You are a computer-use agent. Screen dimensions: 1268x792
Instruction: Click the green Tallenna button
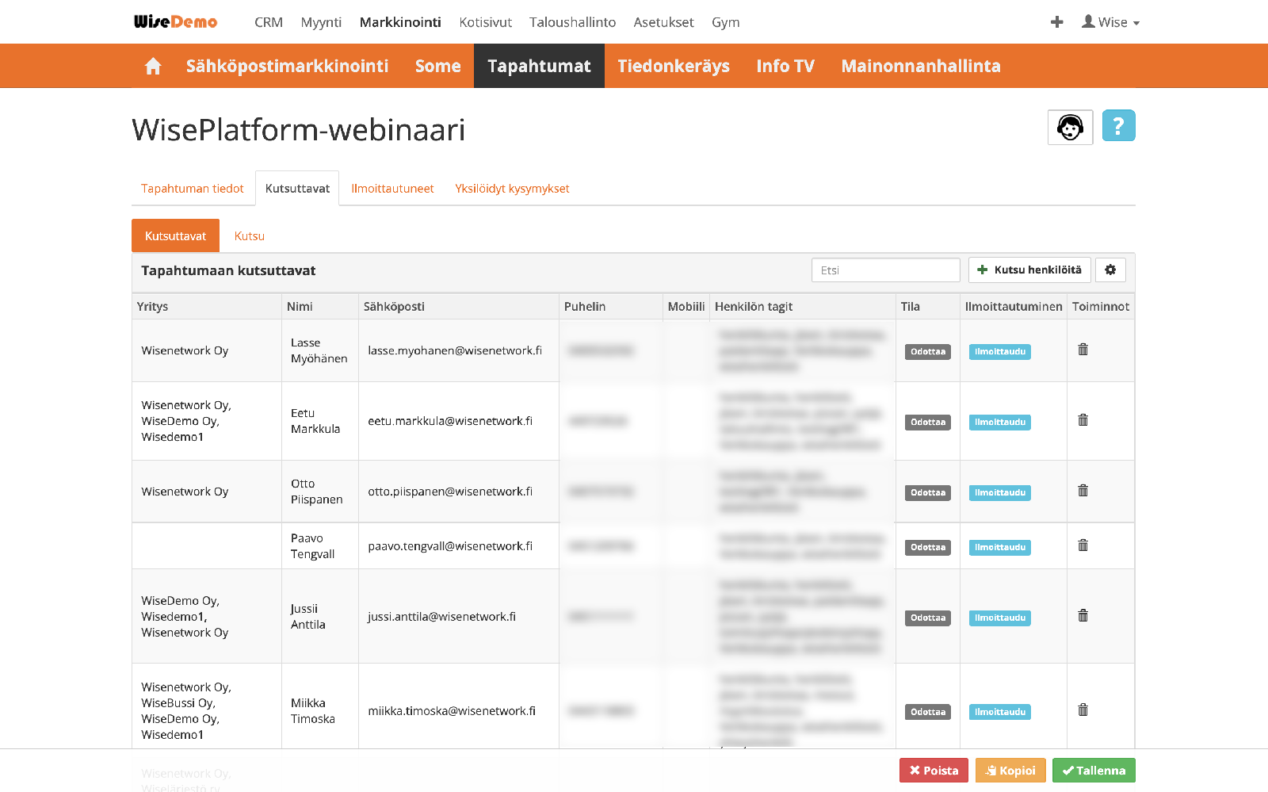point(1094,770)
